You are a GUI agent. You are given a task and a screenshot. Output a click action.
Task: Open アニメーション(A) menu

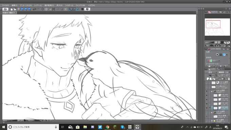[26, 5]
